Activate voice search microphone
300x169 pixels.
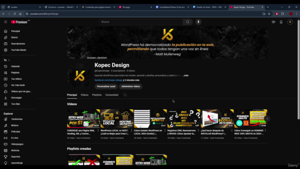[x=198, y=22]
